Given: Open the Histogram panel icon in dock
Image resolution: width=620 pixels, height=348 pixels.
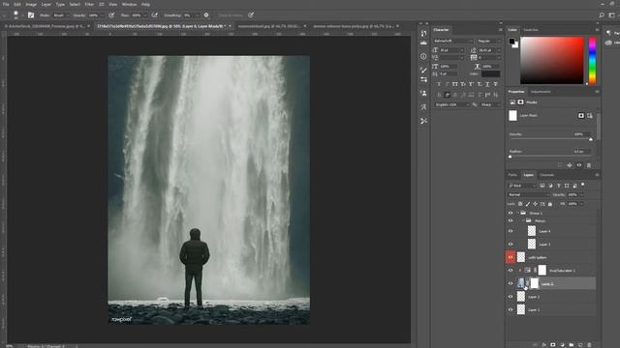Looking at the screenshot, I should coord(423,43).
